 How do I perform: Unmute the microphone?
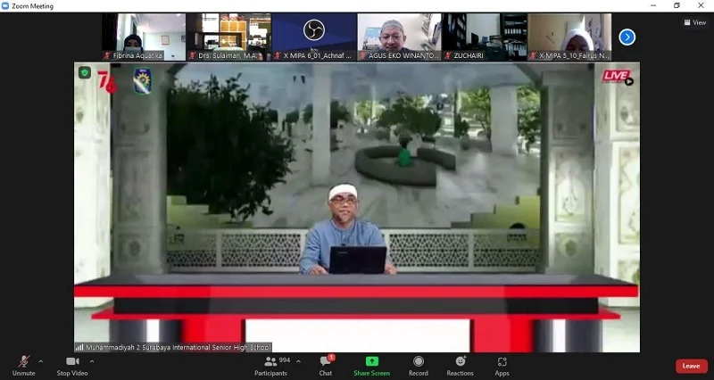(x=24, y=366)
